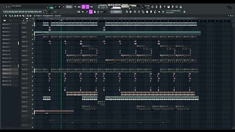This screenshot has width=235, height=132.
Task: Select the playlist Mute tool
Action: point(18,16)
